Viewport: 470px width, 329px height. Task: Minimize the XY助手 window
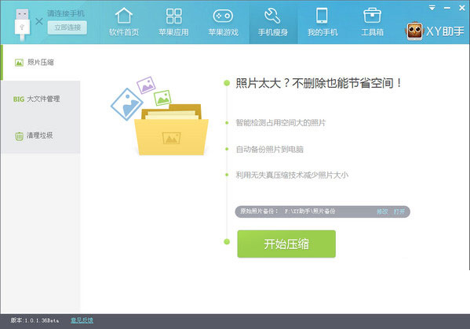tap(447, 8)
